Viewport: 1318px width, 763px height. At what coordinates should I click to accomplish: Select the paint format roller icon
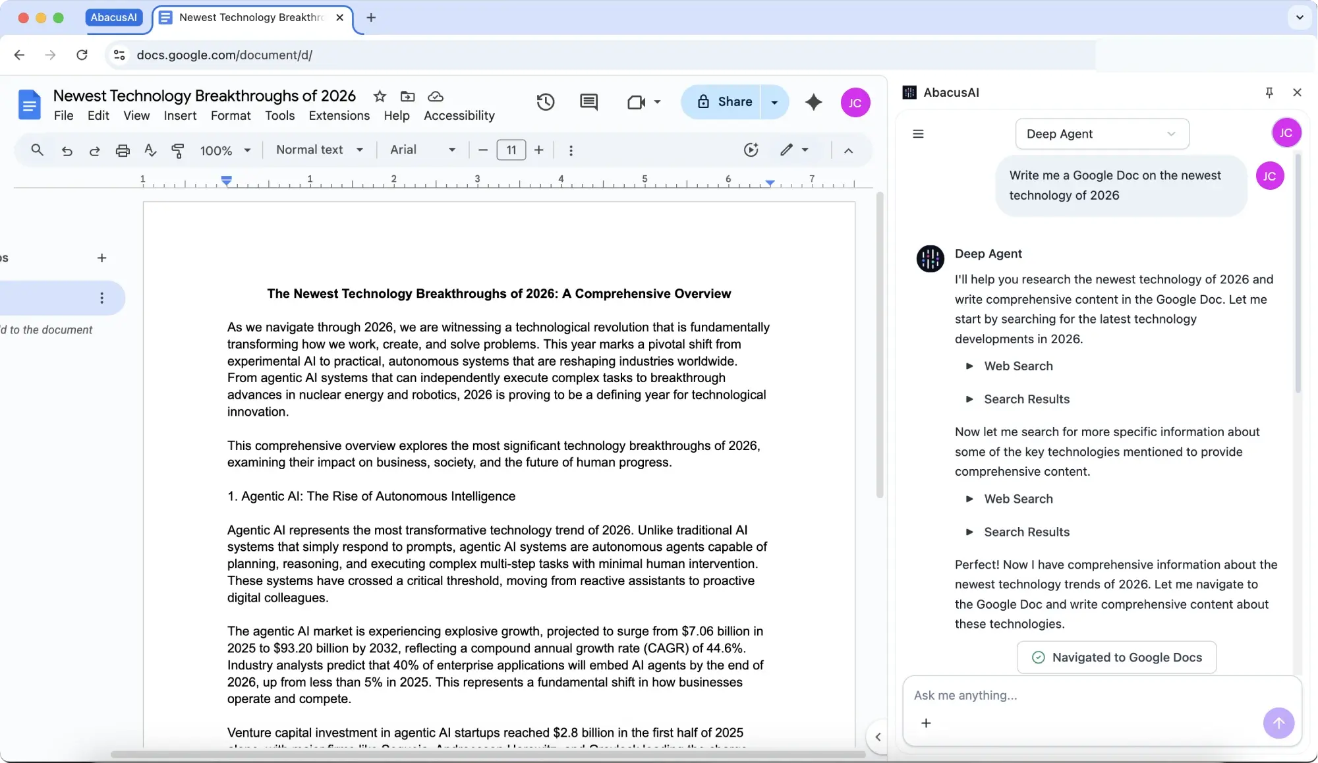click(x=177, y=150)
